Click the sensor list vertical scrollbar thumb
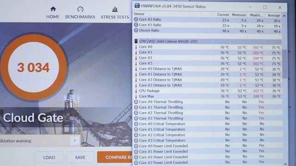 coord(285,64)
